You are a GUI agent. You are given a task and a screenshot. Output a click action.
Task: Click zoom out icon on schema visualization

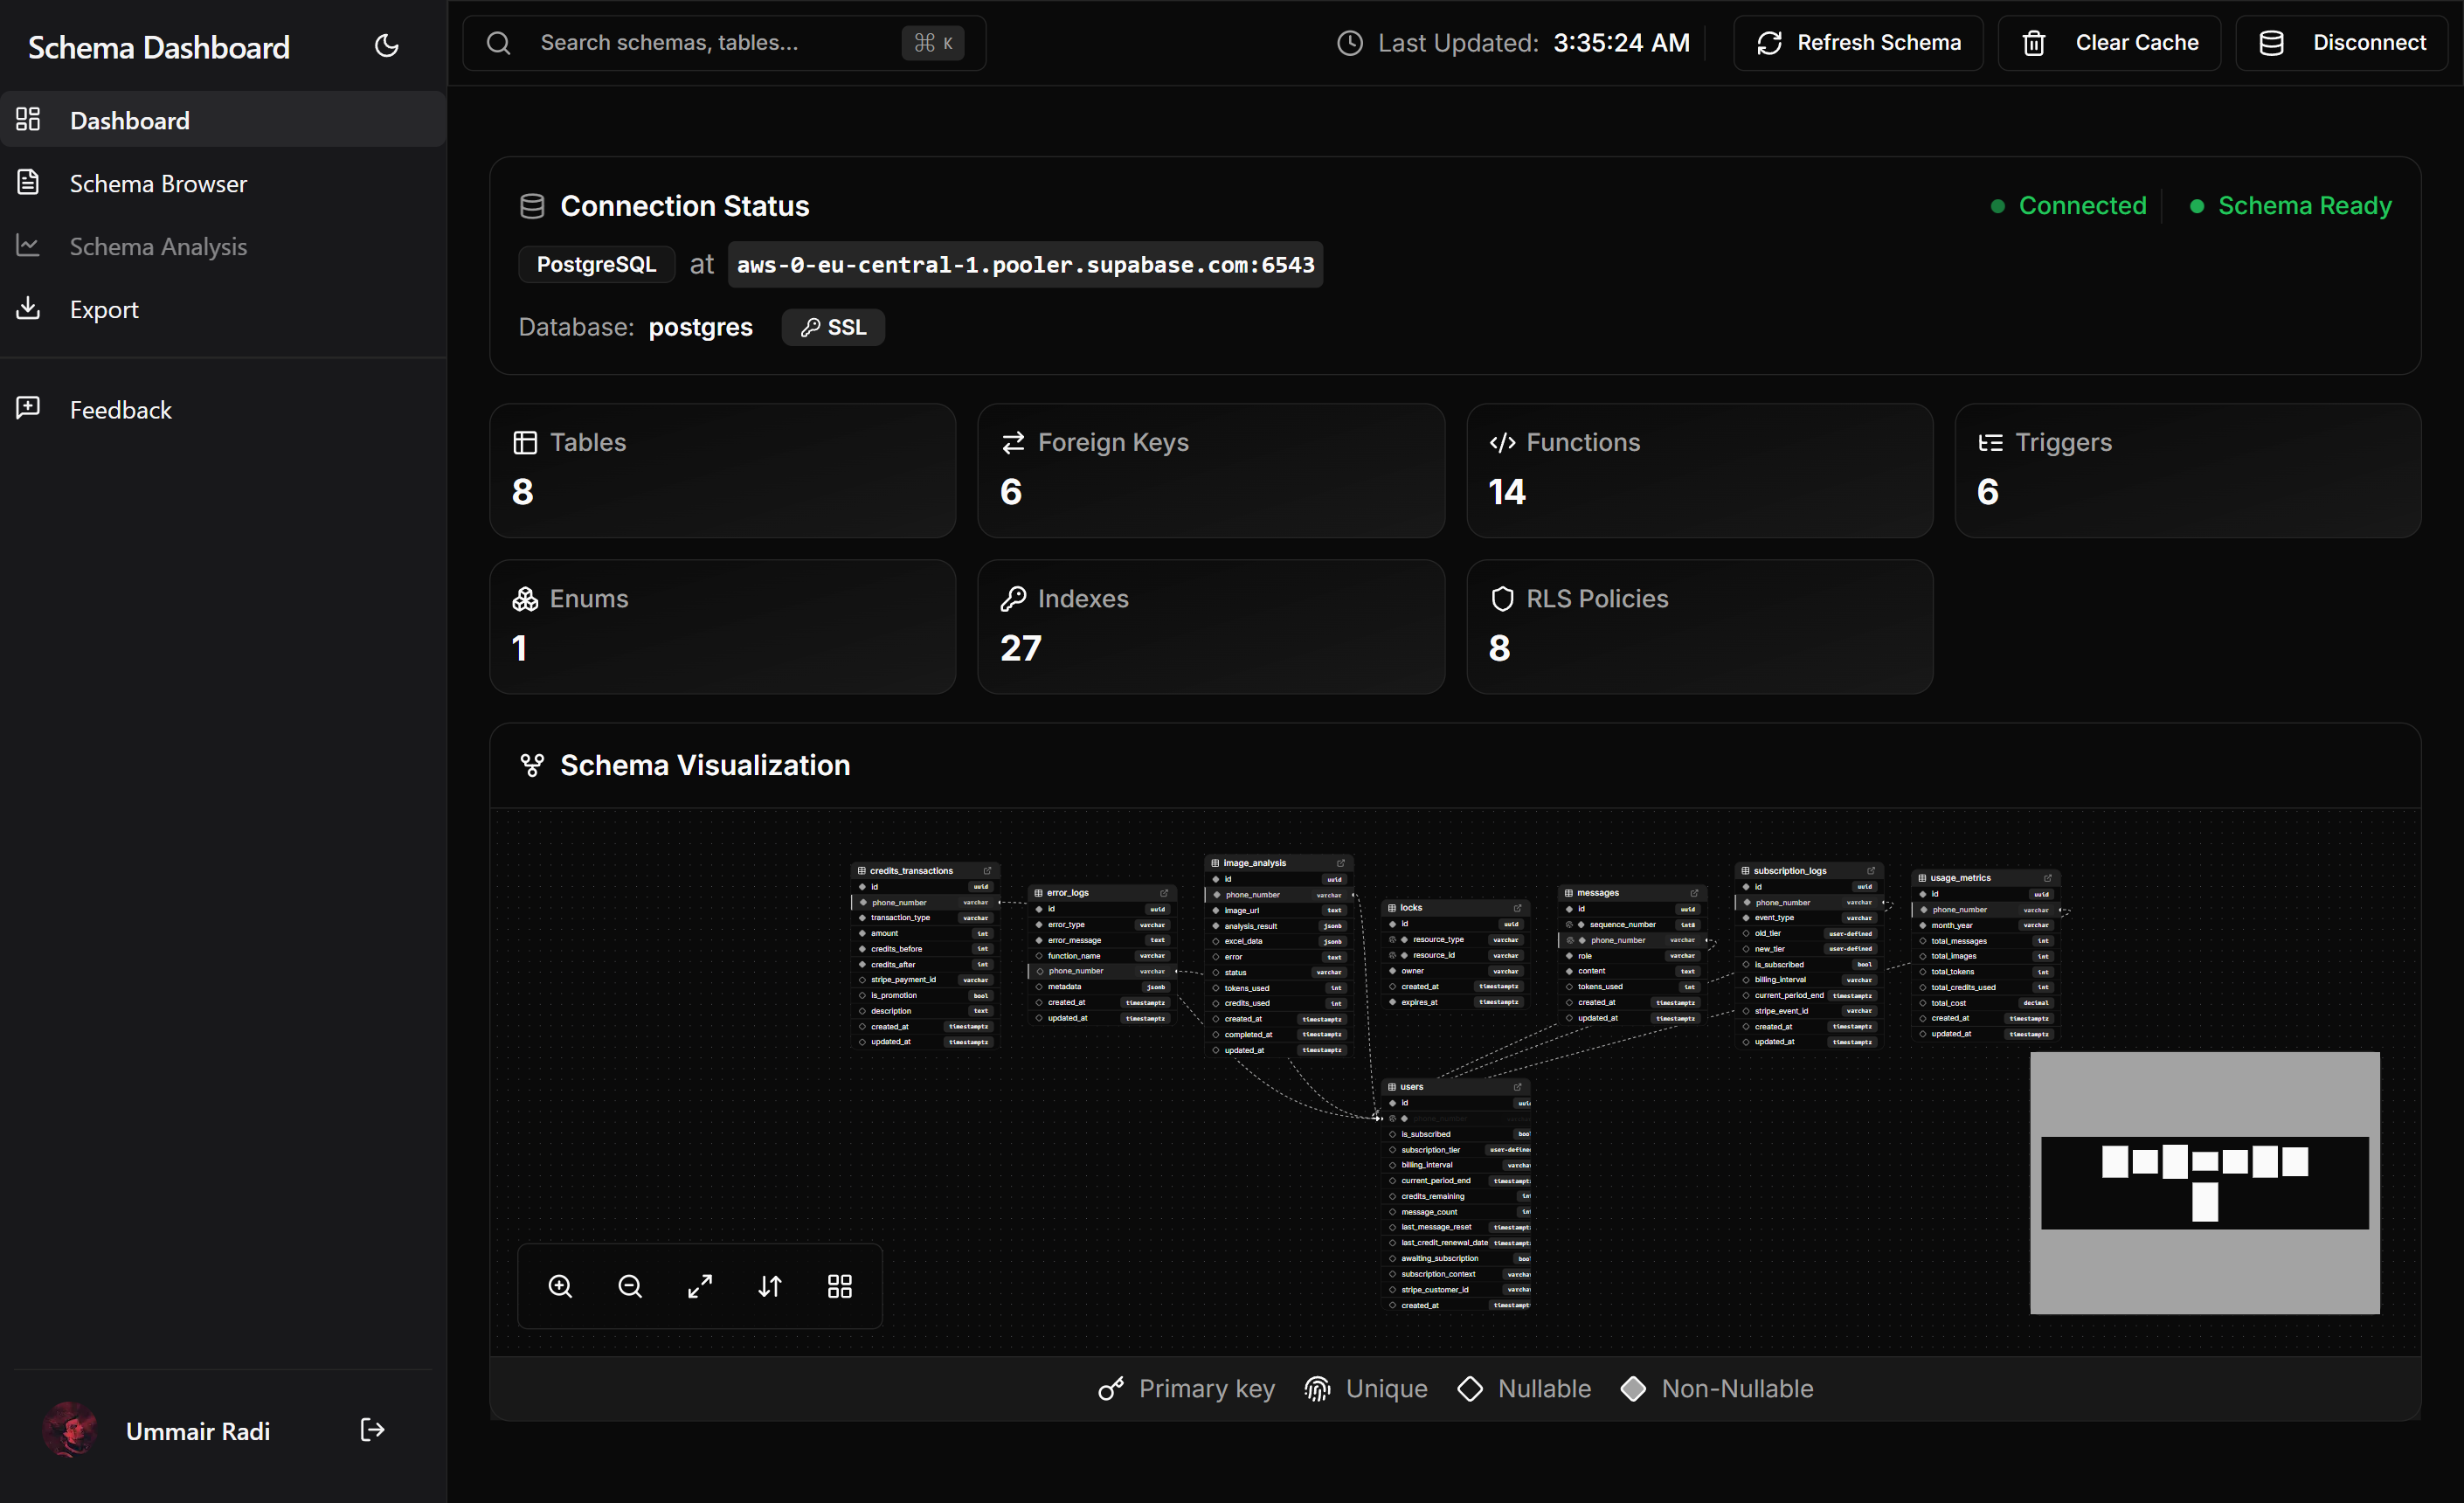coord(630,1286)
